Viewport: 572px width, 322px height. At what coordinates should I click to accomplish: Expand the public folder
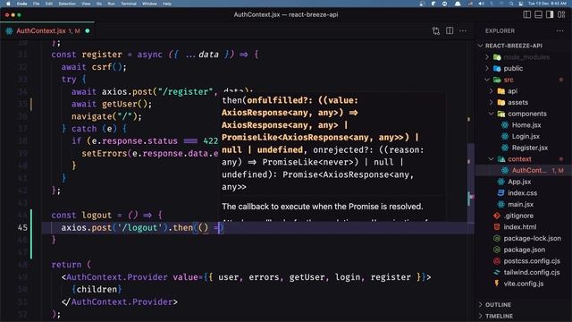[487, 68]
